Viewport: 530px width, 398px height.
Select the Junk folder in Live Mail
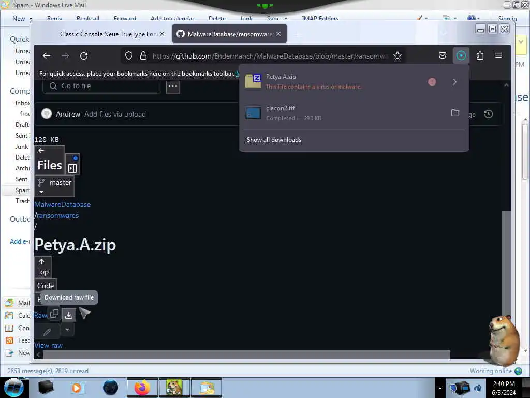(22, 147)
